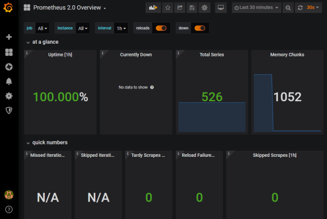Collapse the quick numbers row

47,143
